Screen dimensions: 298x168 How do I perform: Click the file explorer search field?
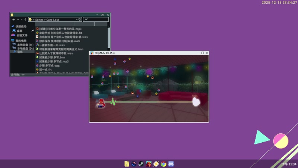[96, 19]
